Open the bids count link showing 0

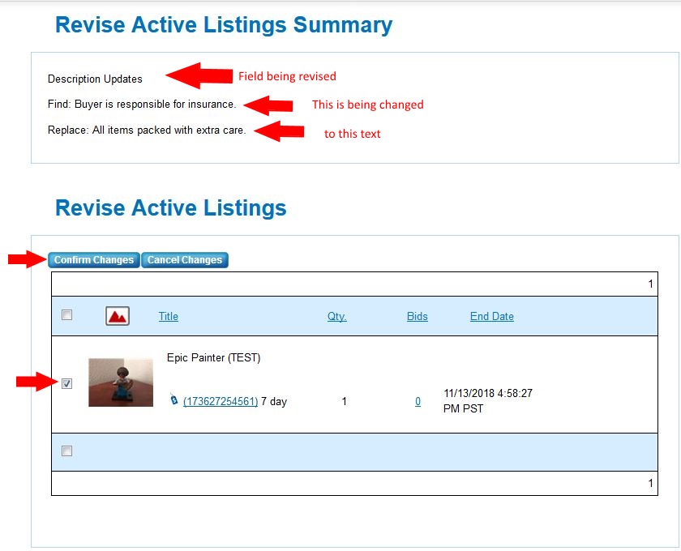tap(418, 401)
